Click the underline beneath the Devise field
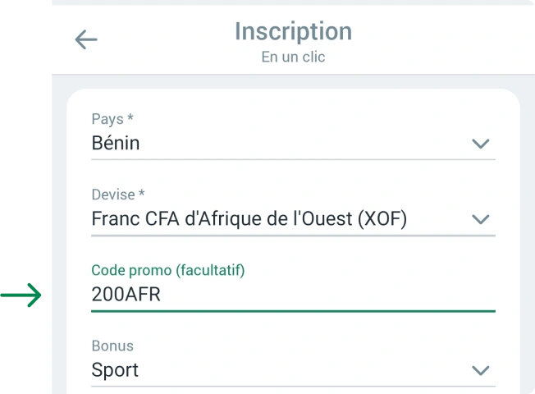The image size is (535, 394). point(293,236)
